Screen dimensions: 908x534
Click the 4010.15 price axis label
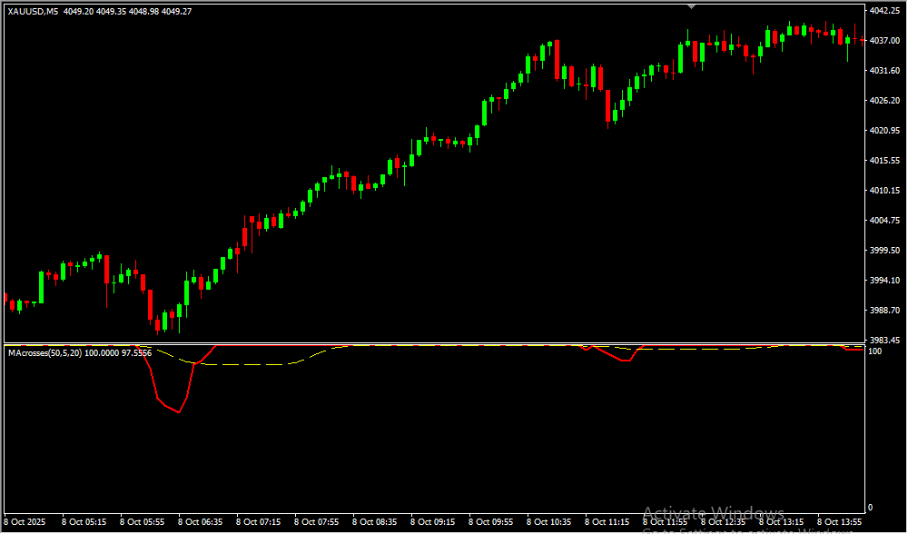coord(883,191)
